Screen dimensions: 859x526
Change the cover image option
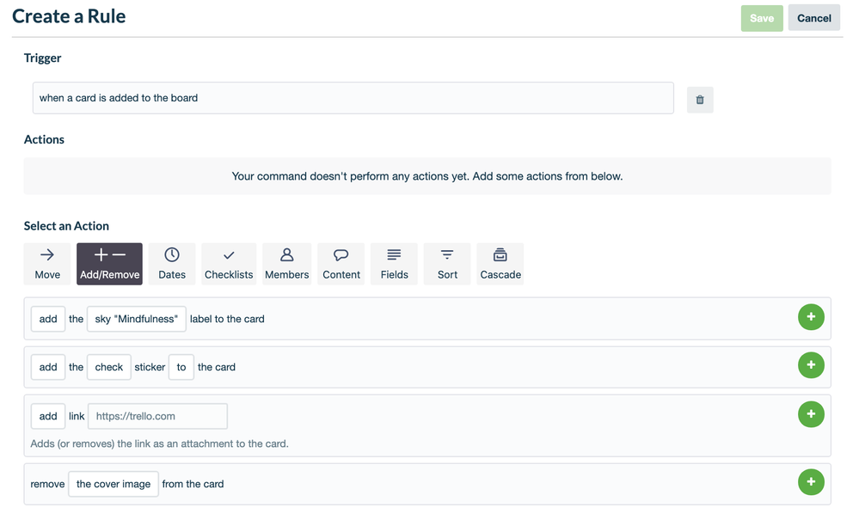point(114,484)
